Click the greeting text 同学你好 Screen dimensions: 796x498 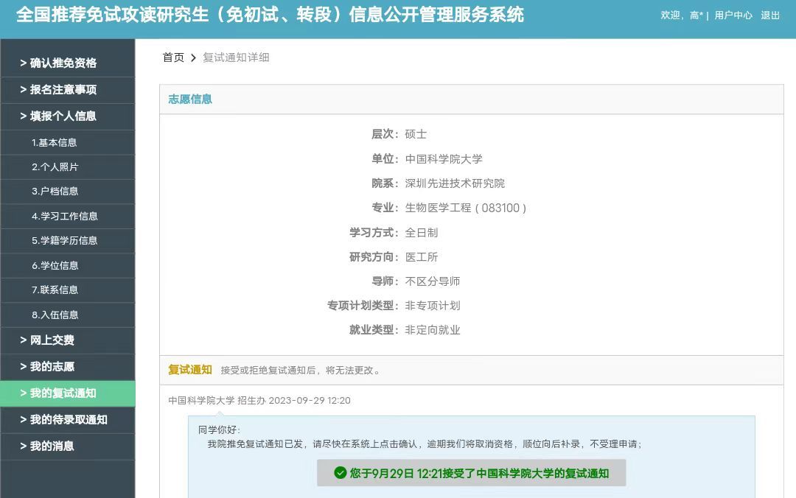coord(220,430)
